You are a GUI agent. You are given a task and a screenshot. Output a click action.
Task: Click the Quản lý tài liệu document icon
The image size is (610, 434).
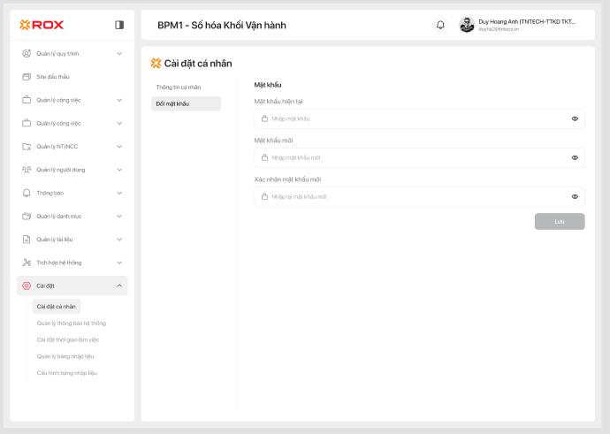(x=27, y=240)
